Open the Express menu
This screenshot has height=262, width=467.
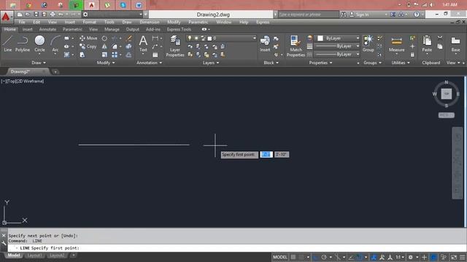click(x=263, y=22)
